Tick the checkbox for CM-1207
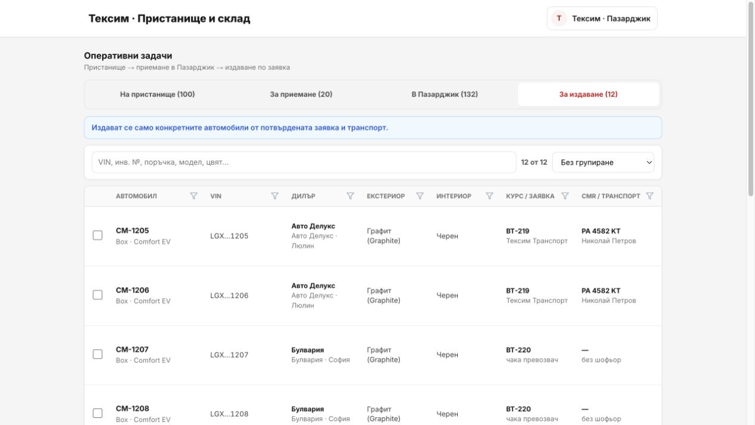755x425 pixels. (x=98, y=354)
